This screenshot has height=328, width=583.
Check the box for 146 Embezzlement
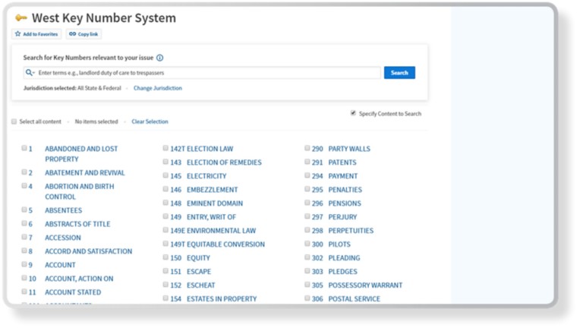pos(165,189)
